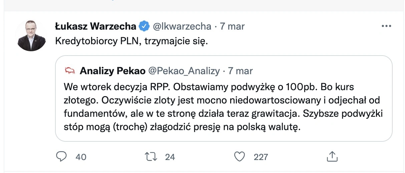Click the main tweet's 7 mar timestamp
405x173 pixels.
[x=232, y=26]
